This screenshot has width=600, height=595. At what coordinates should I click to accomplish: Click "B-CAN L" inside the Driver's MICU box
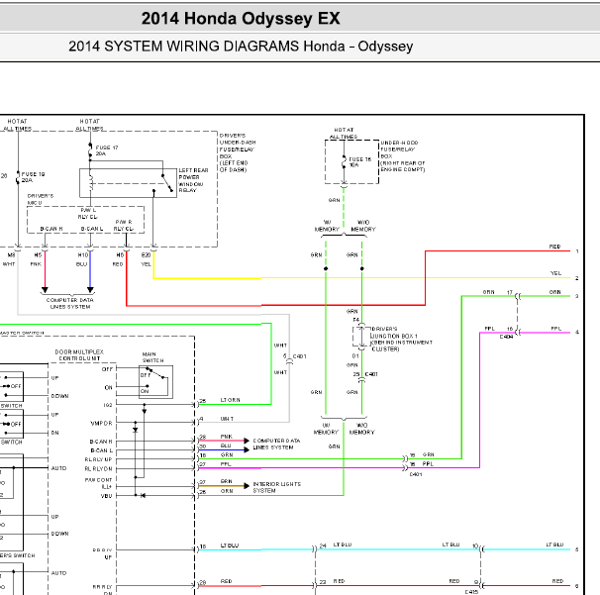click(92, 229)
